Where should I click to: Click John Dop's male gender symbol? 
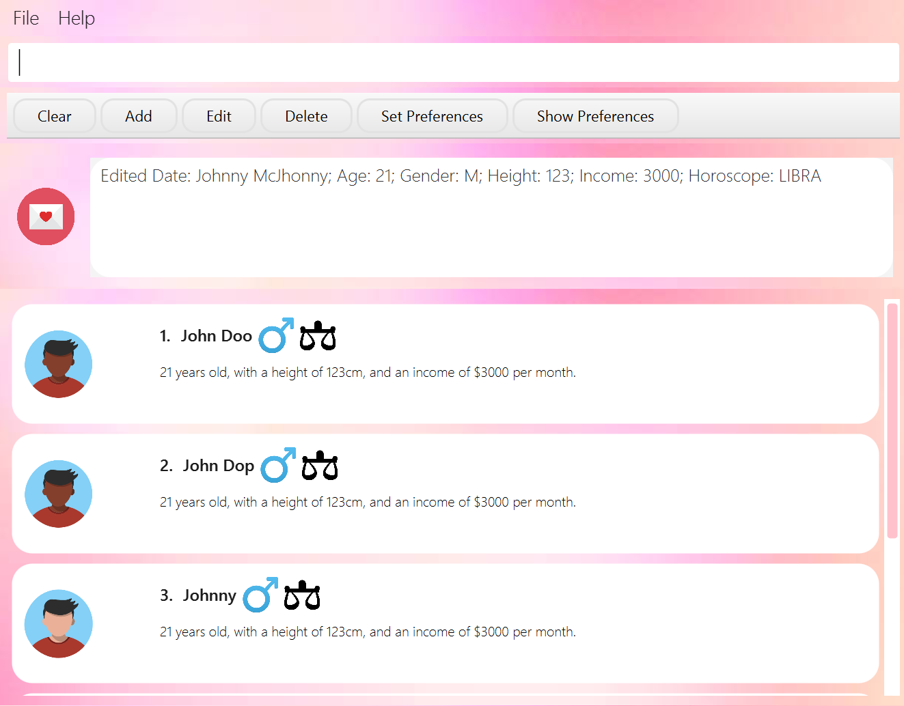(278, 465)
